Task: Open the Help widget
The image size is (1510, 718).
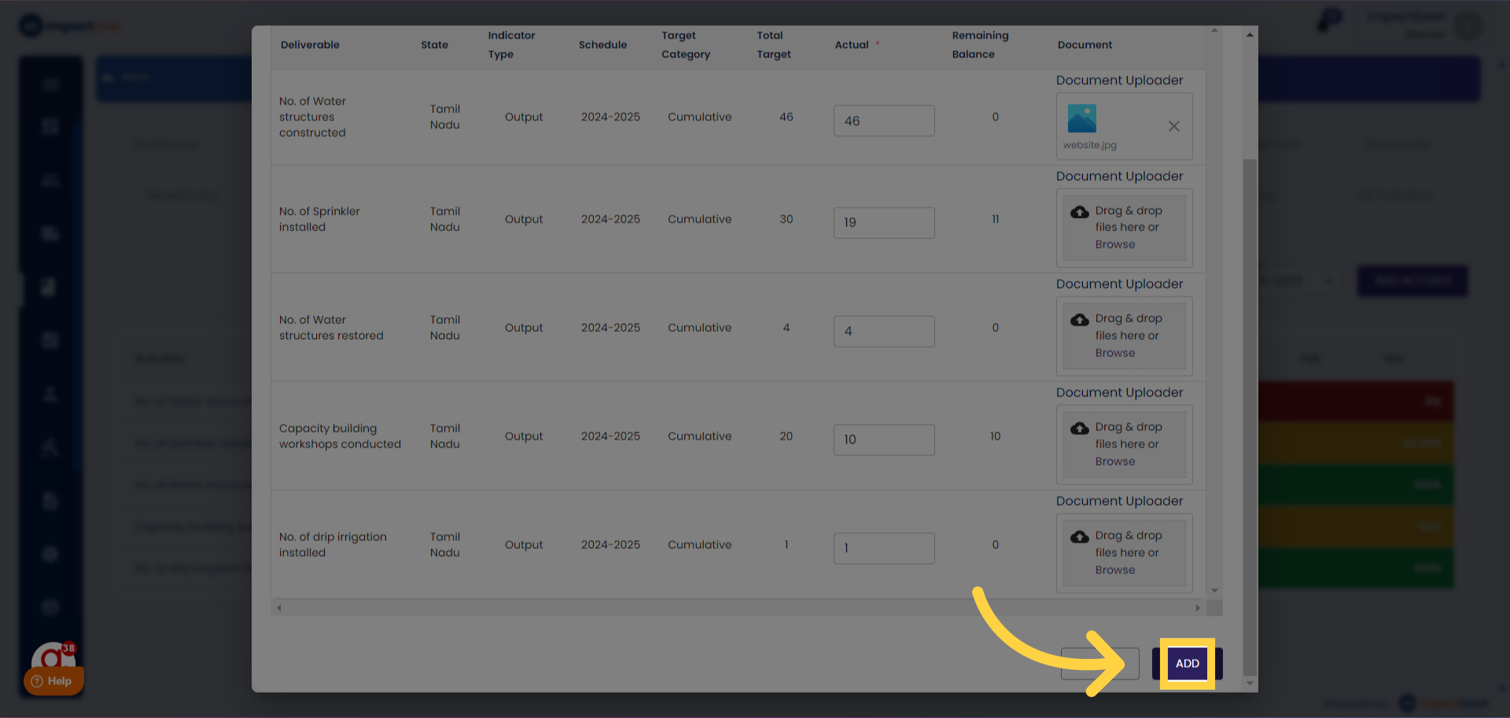Action: (x=53, y=681)
